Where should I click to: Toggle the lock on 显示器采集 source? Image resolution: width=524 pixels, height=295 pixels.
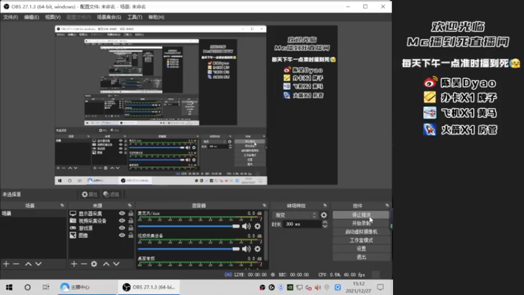[130, 214]
